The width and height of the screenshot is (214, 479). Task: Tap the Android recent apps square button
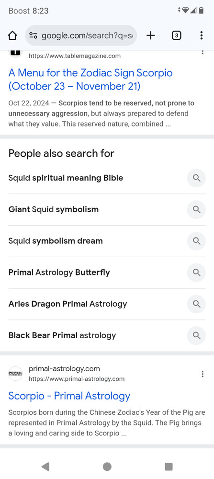(x=169, y=467)
